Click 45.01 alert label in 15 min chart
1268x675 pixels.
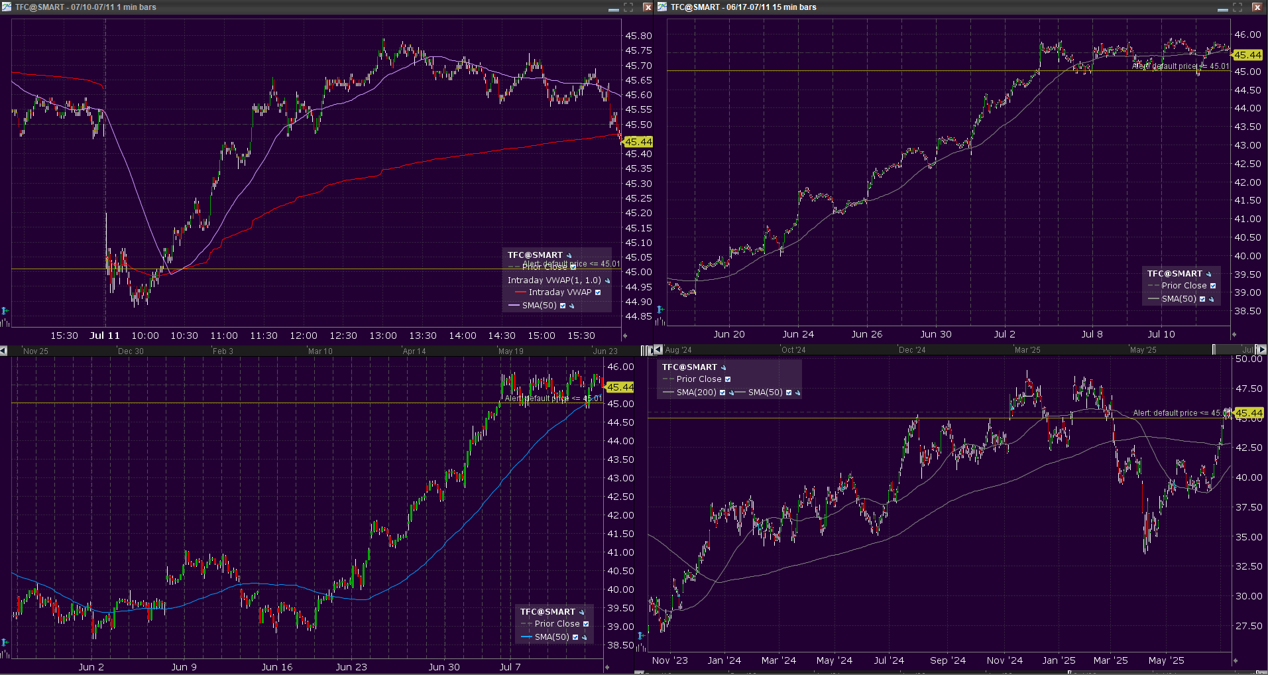[1180, 66]
